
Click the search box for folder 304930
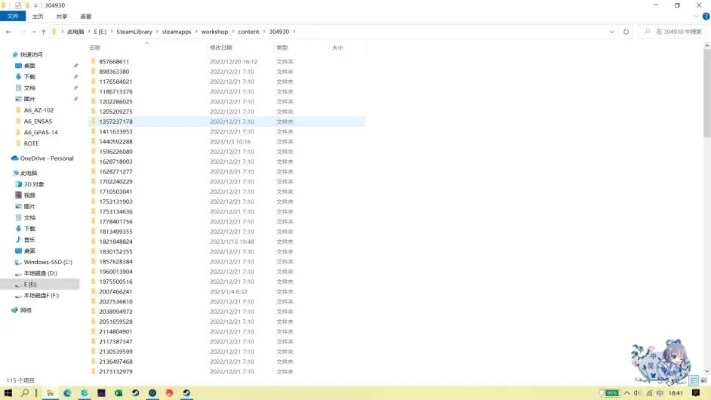(x=676, y=32)
